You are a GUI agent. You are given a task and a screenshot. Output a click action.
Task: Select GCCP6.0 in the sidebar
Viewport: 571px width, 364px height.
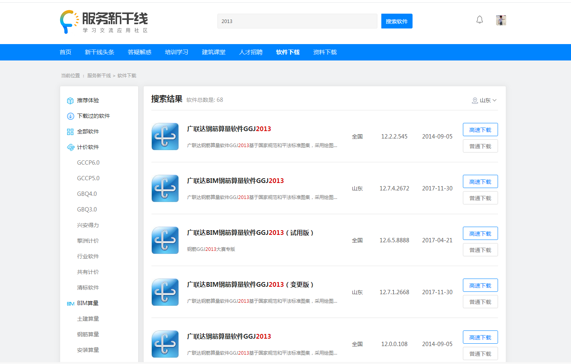pos(88,163)
